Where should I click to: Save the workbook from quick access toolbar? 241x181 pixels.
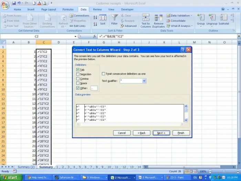pos(14,3)
